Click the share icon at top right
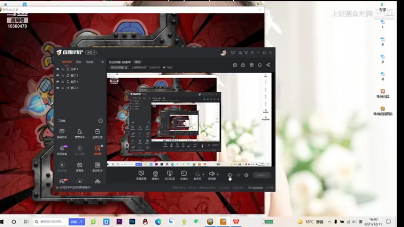 (x=268, y=65)
